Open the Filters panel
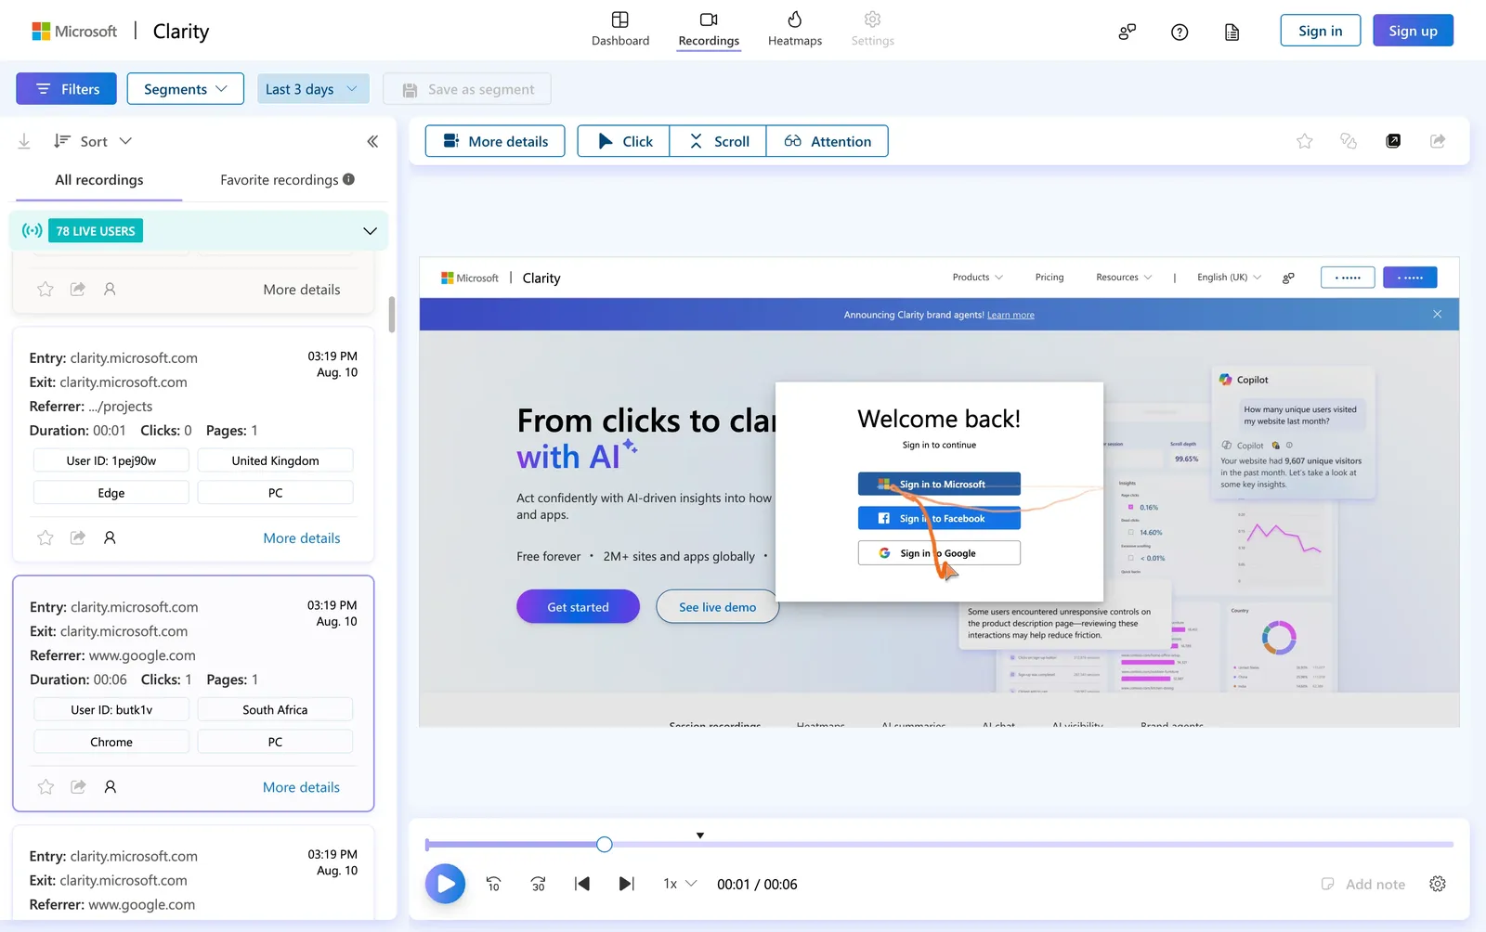Screen dimensions: 1486x932 (66, 89)
